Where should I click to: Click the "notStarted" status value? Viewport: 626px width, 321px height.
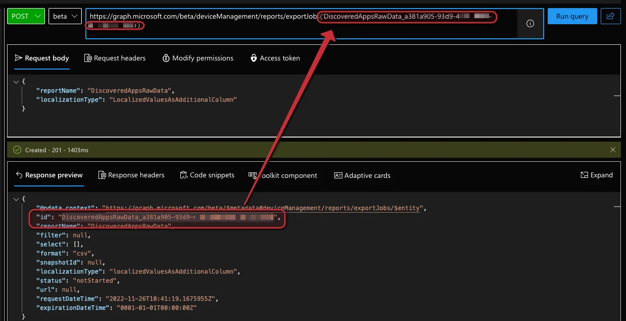95,280
